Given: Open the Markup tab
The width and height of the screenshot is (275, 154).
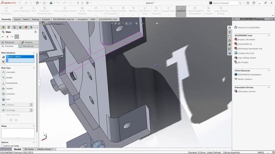Looking at the screenshot, I should (x=36, y=19).
